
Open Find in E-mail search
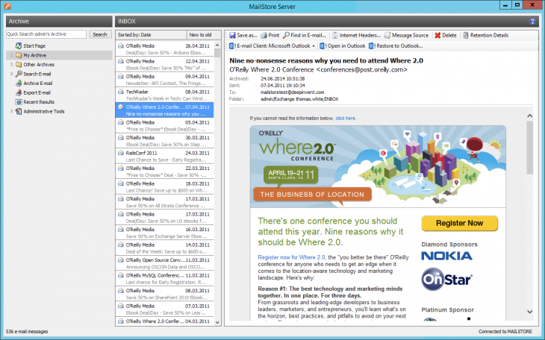tap(305, 35)
